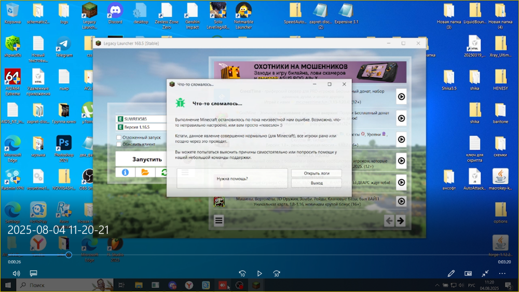Exit fullscreen using the arrows icon
The width and height of the screenshot is (519, 292).
(485, 273)
